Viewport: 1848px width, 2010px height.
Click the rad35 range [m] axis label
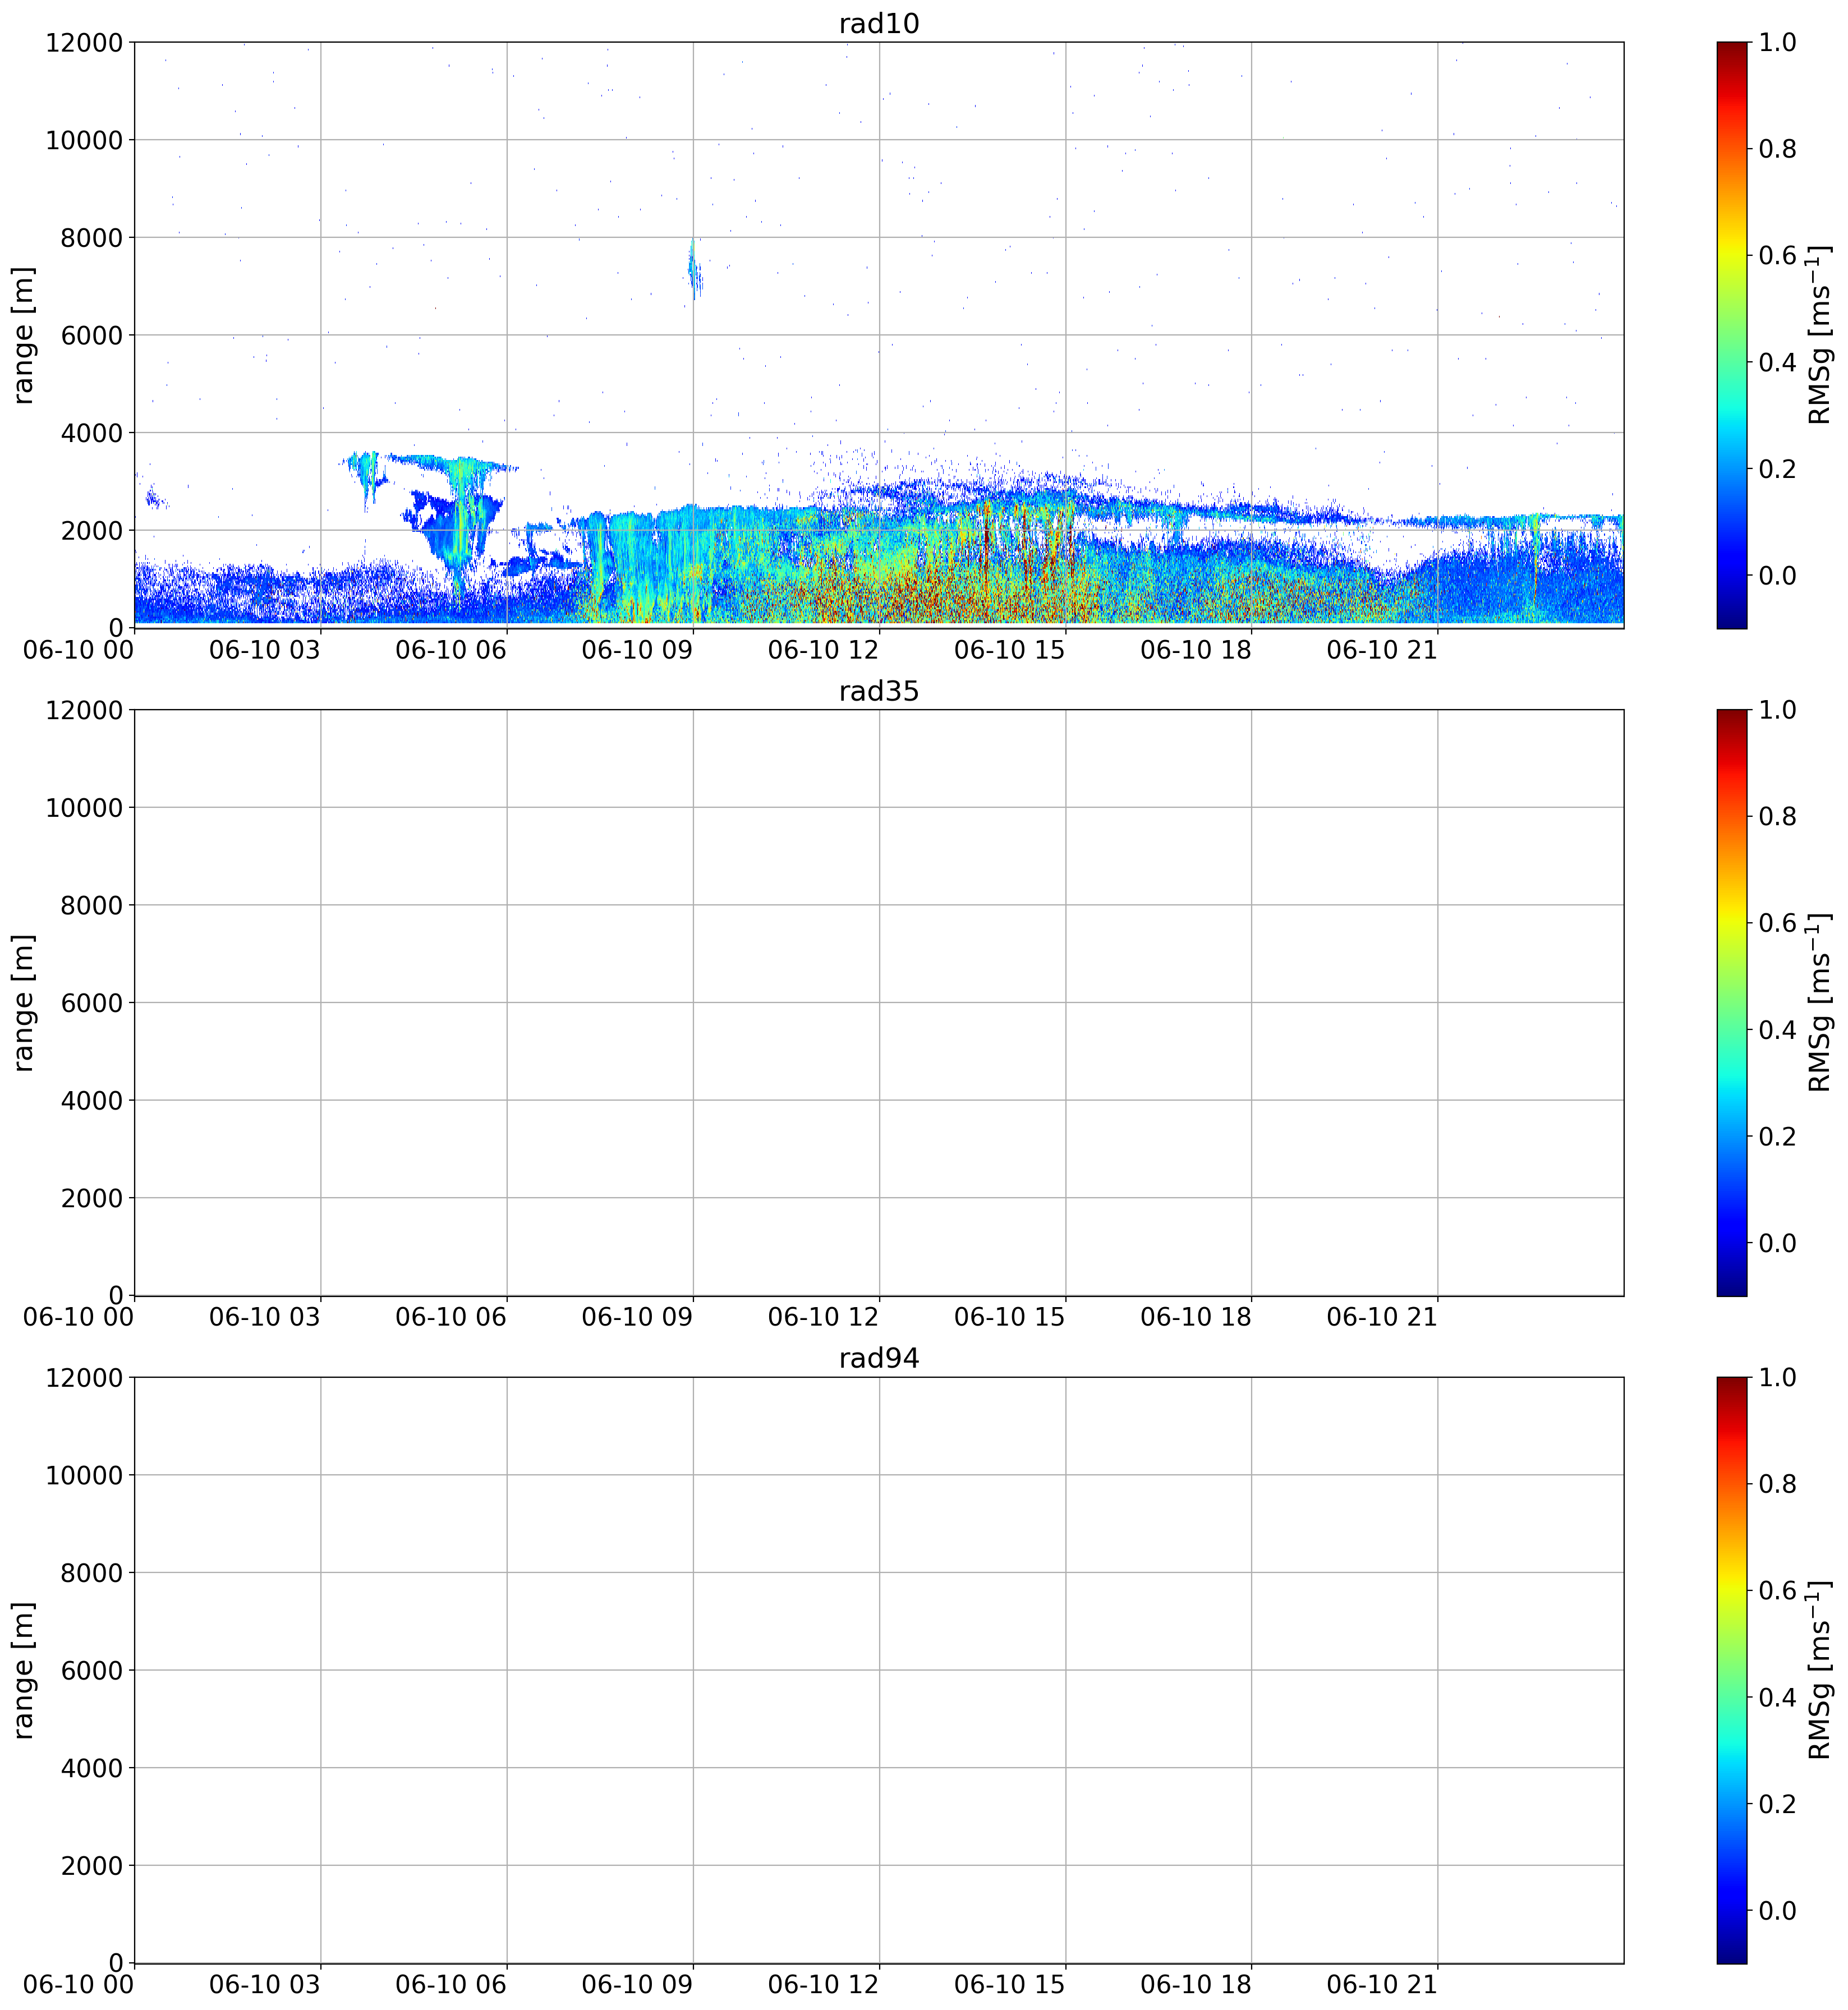pos(23,1003)
